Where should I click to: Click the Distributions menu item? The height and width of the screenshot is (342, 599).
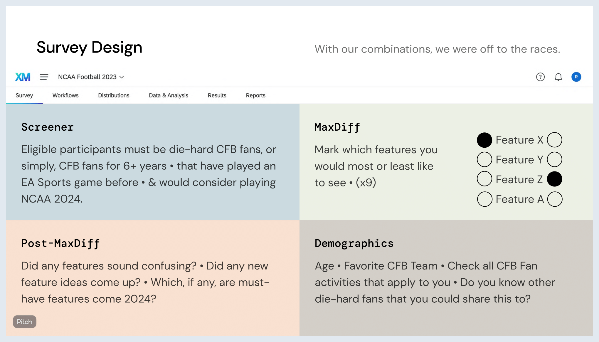pyautogui.click(x=114, y=95)
